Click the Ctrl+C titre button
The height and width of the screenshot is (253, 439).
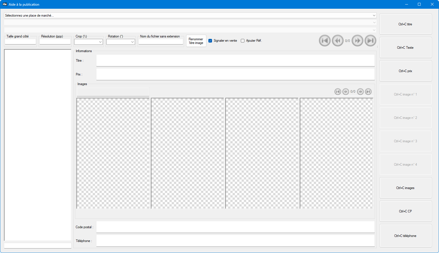405,24
